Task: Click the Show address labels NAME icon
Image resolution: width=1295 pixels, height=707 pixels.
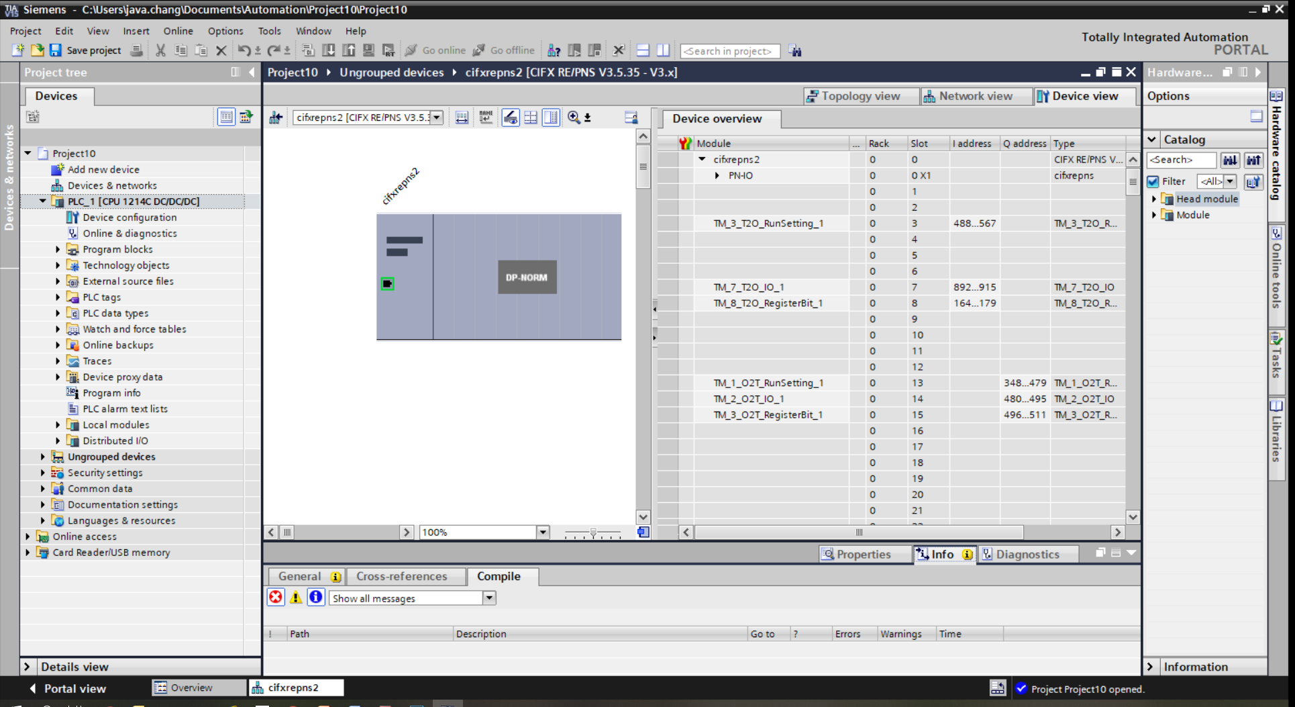Action: (486, 117)
